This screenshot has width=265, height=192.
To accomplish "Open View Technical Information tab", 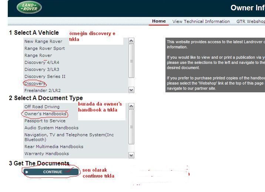I will tap(201, 21).
